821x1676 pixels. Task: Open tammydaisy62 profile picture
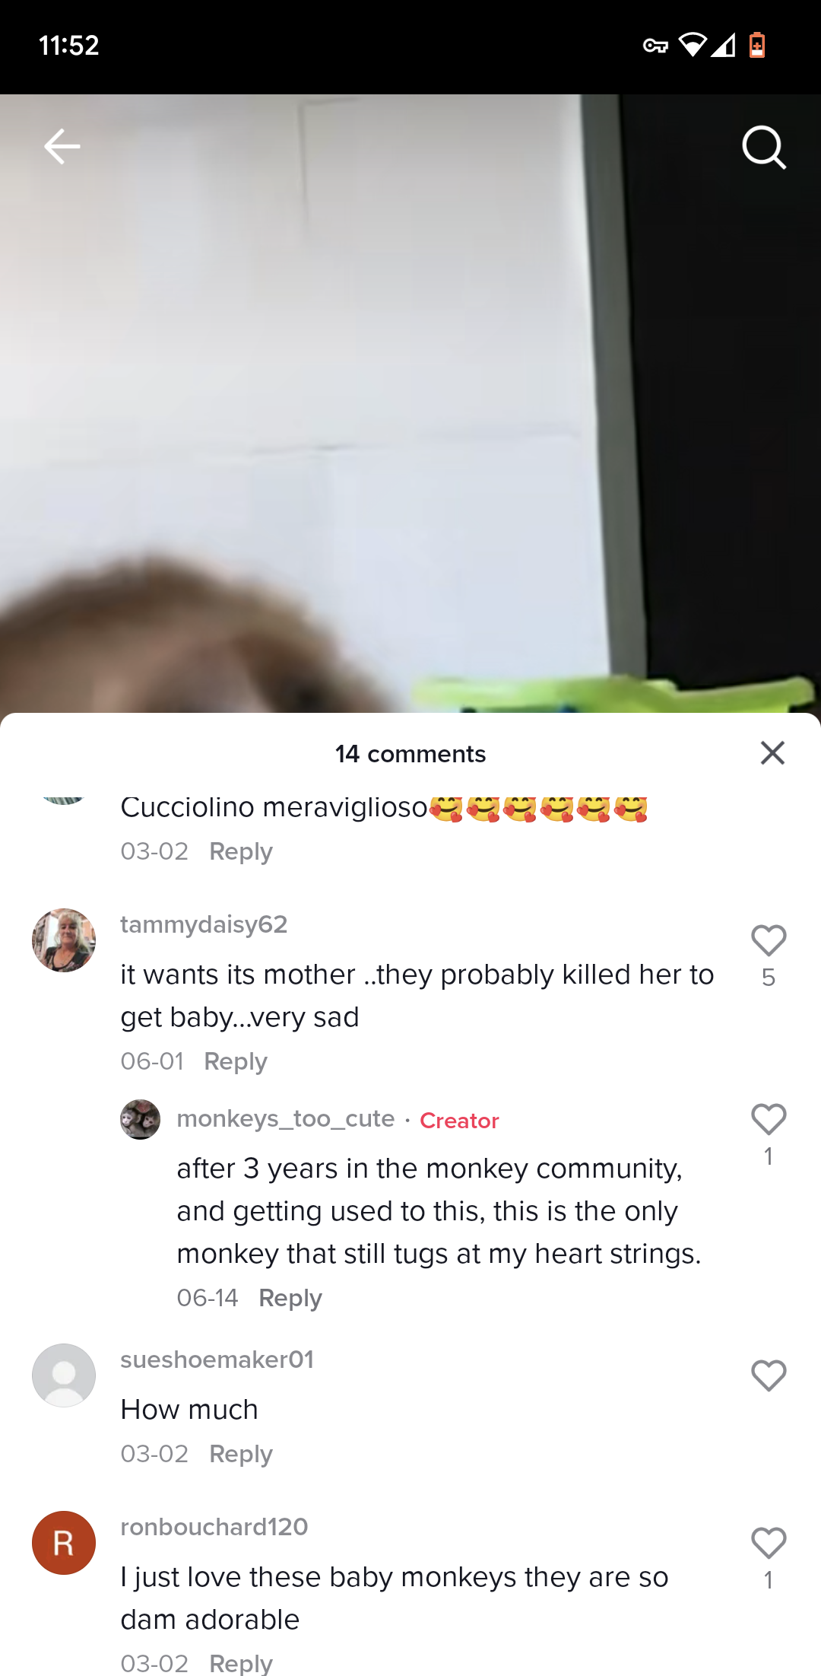pos(64,940)
